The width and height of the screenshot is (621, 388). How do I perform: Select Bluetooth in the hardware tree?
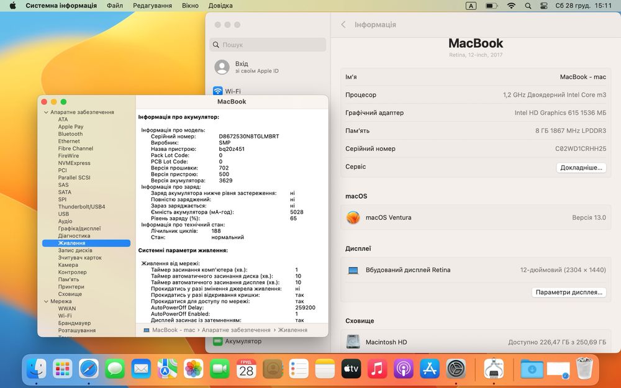(71, 134)
